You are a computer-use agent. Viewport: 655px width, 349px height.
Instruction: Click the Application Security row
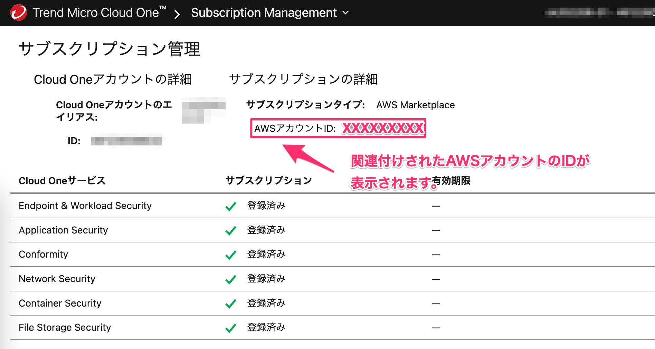coord(63,230)
